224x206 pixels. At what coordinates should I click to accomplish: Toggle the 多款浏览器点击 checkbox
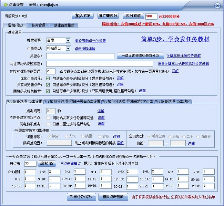coord(48,85)
